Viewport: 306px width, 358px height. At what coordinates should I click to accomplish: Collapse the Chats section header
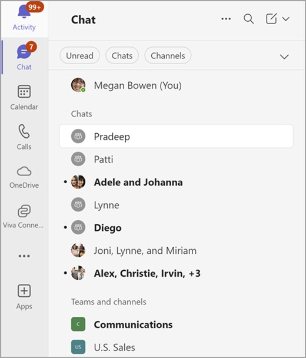[81, 114]
